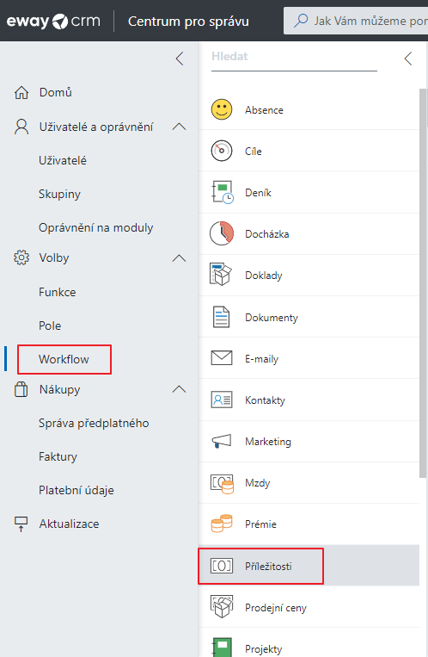Click the eWay-CRM logo
The width and height of the screenshot is (428, 657).
53,21
